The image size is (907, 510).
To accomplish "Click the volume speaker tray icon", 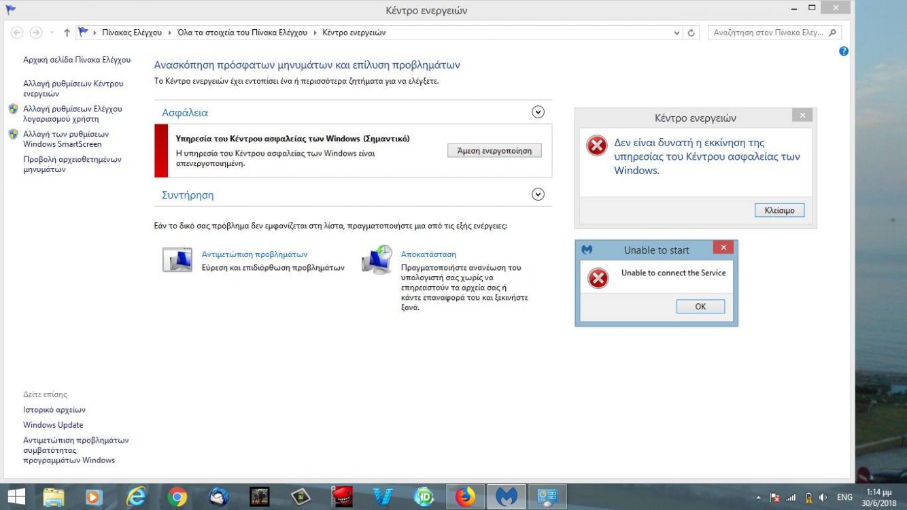I will tap(823, 497).
